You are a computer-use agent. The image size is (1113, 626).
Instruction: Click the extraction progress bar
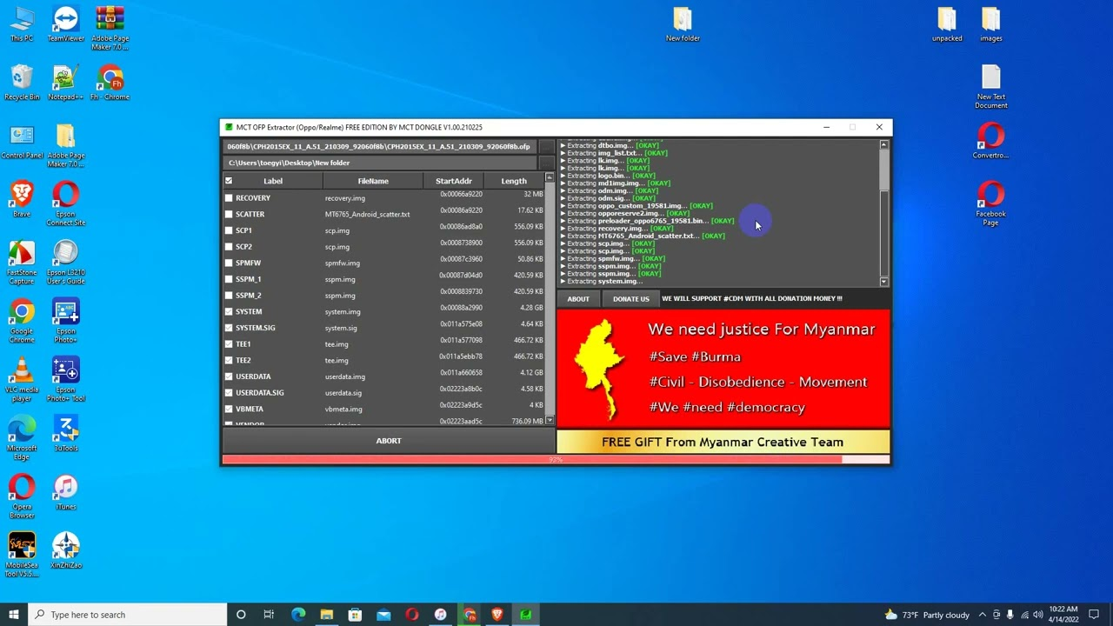click(x=556, y=459)
